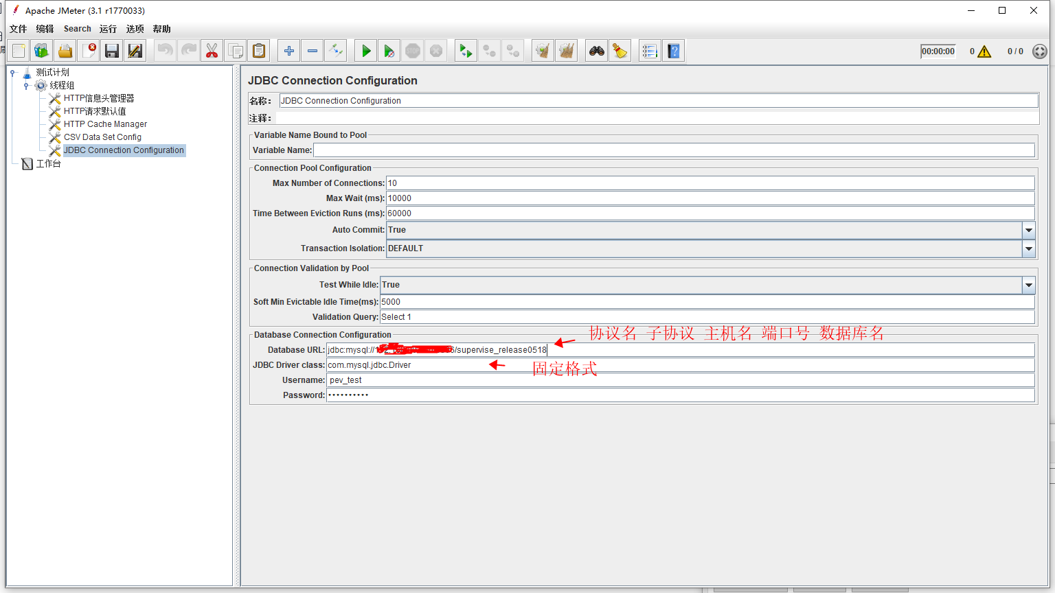Click the JDBC Driver class field
This screenshot has width=1055, height=593.
pyautogui.click(x=681, y=365)
